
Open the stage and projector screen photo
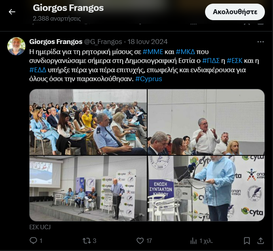[88, 188]
